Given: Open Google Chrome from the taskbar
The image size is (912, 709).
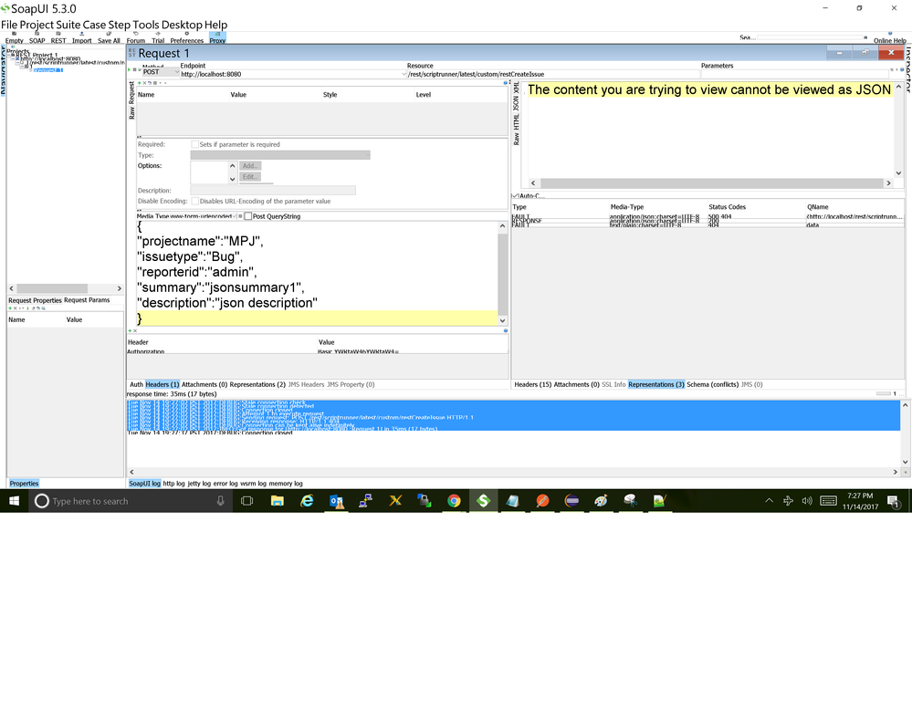Looking at the screenshot, I should (x=454, y=501).
